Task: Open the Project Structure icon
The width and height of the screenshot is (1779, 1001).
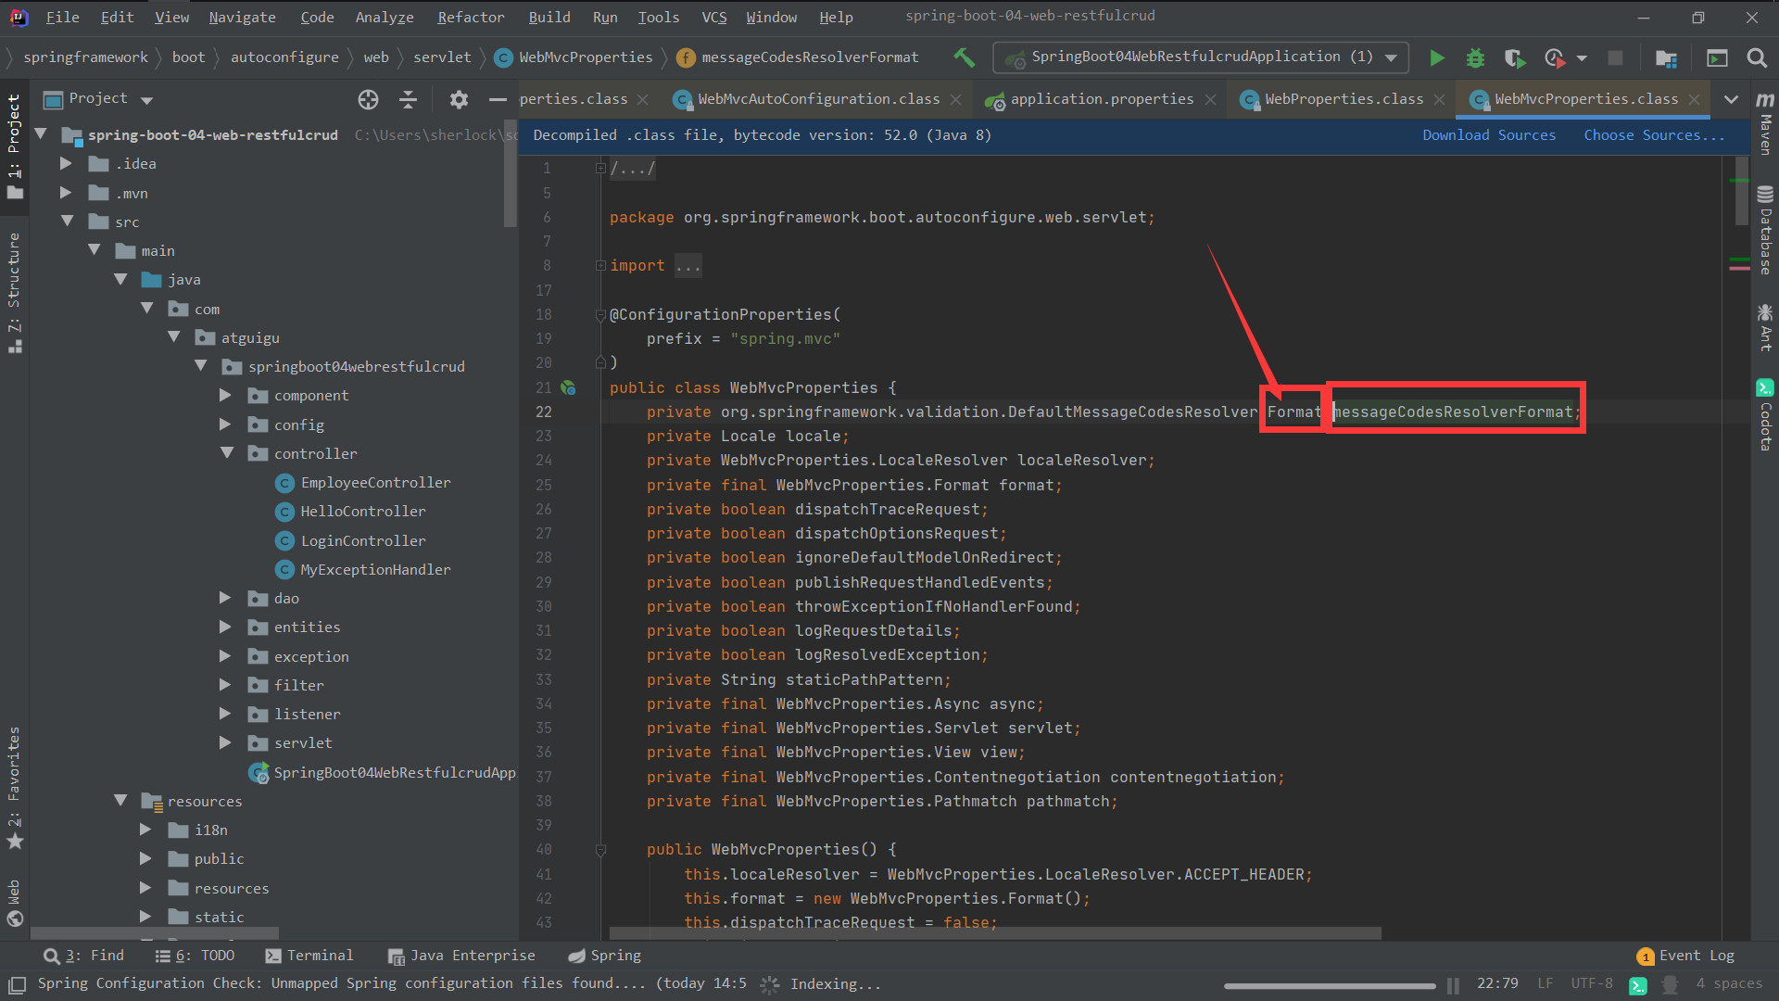Action: 1666,57
